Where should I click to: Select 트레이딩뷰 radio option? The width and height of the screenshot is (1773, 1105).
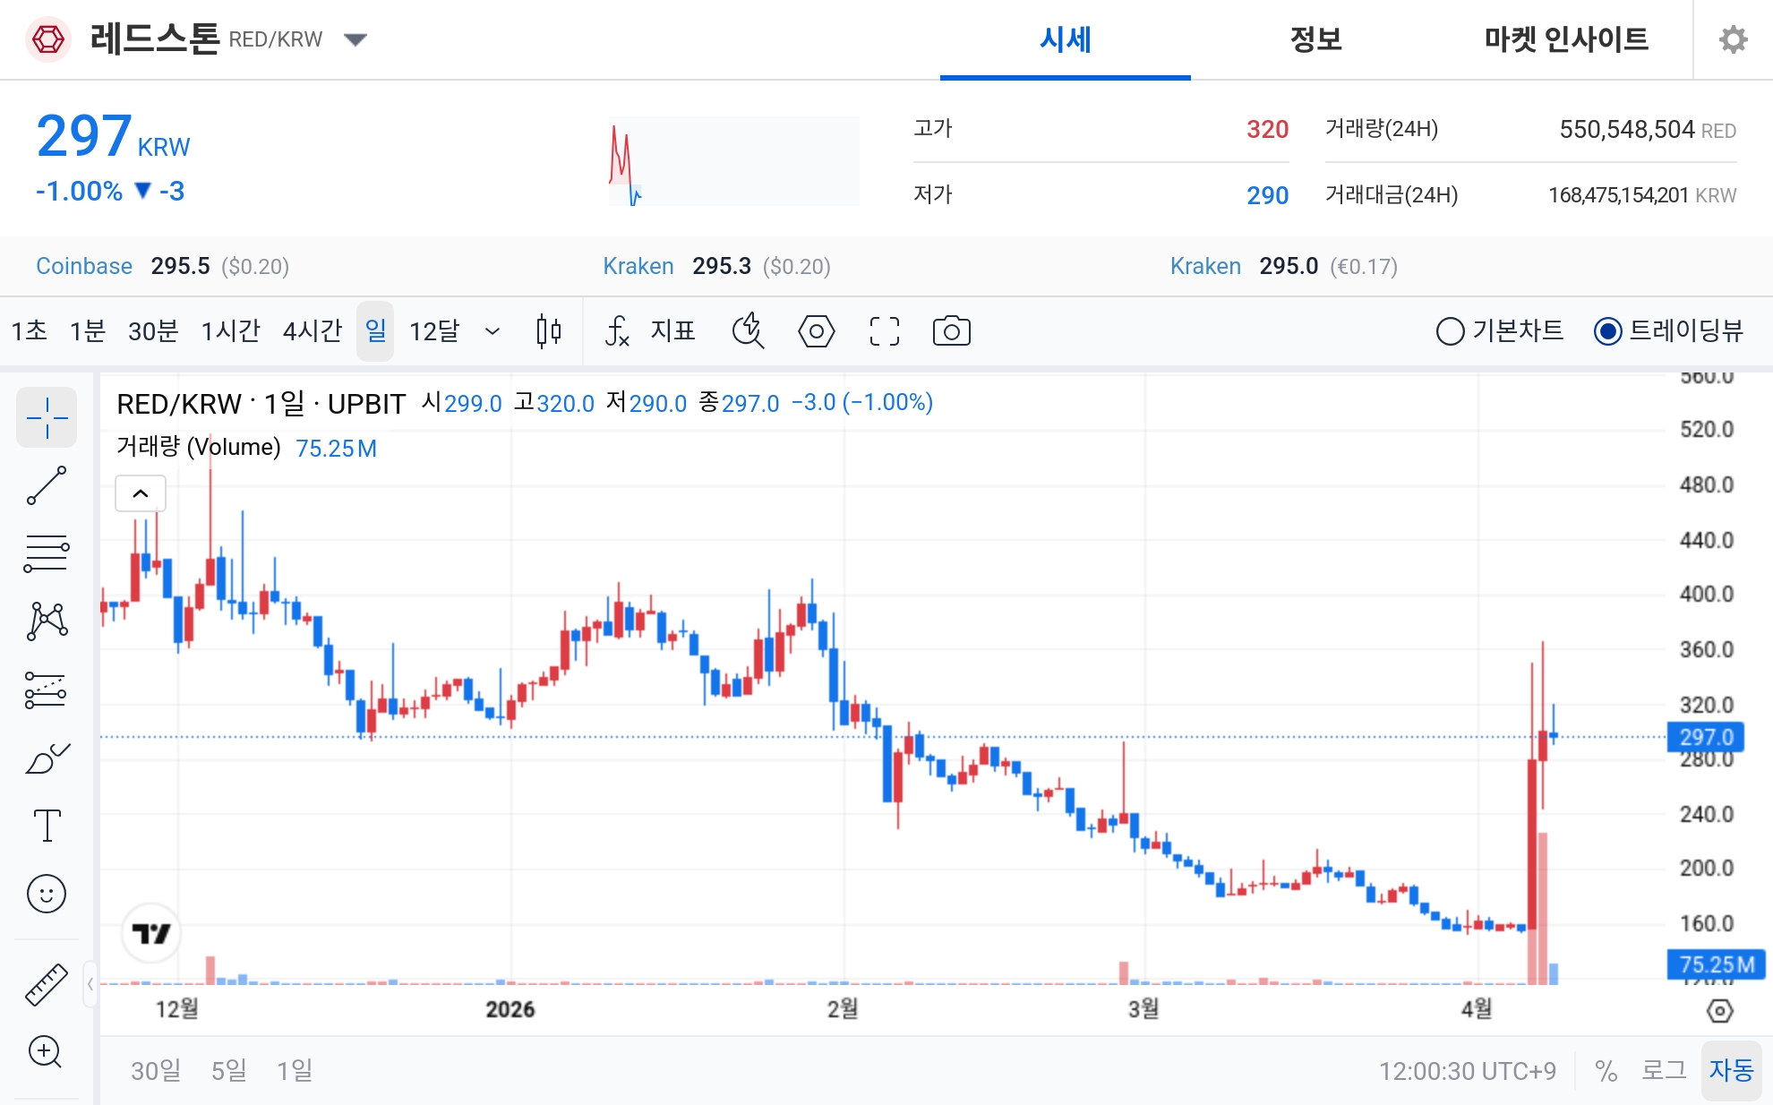coord(1608,331)
